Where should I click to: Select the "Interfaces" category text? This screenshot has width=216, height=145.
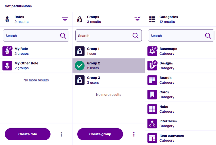click(168, 121)
